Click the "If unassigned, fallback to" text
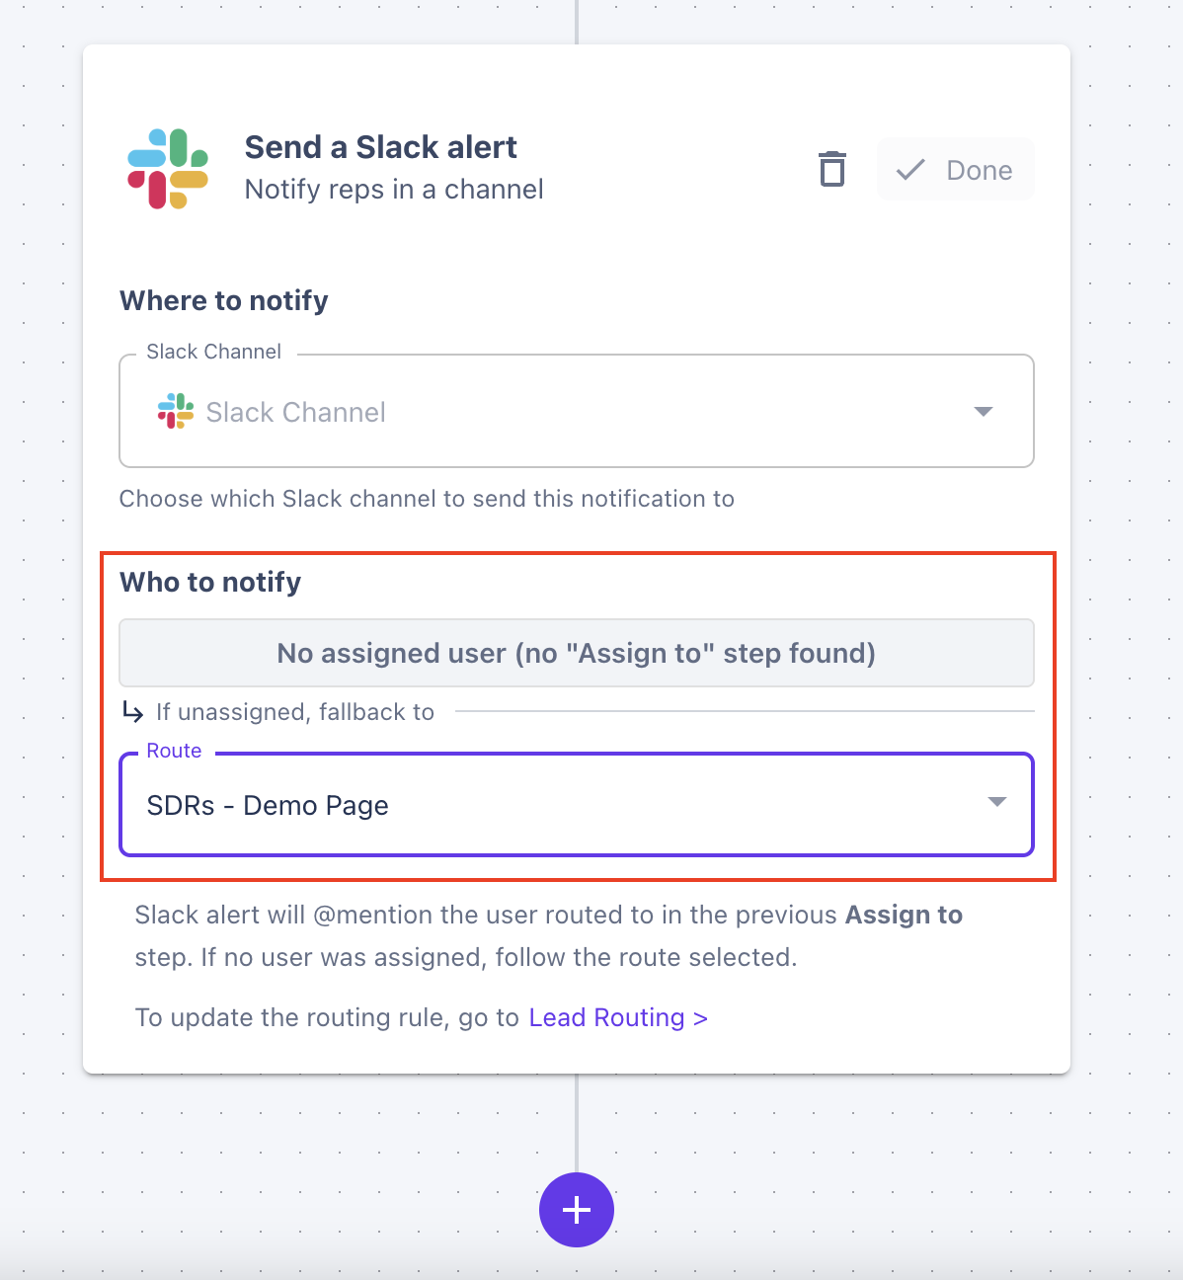Viewport: 1183px width, 1280px height. point(295,712)
